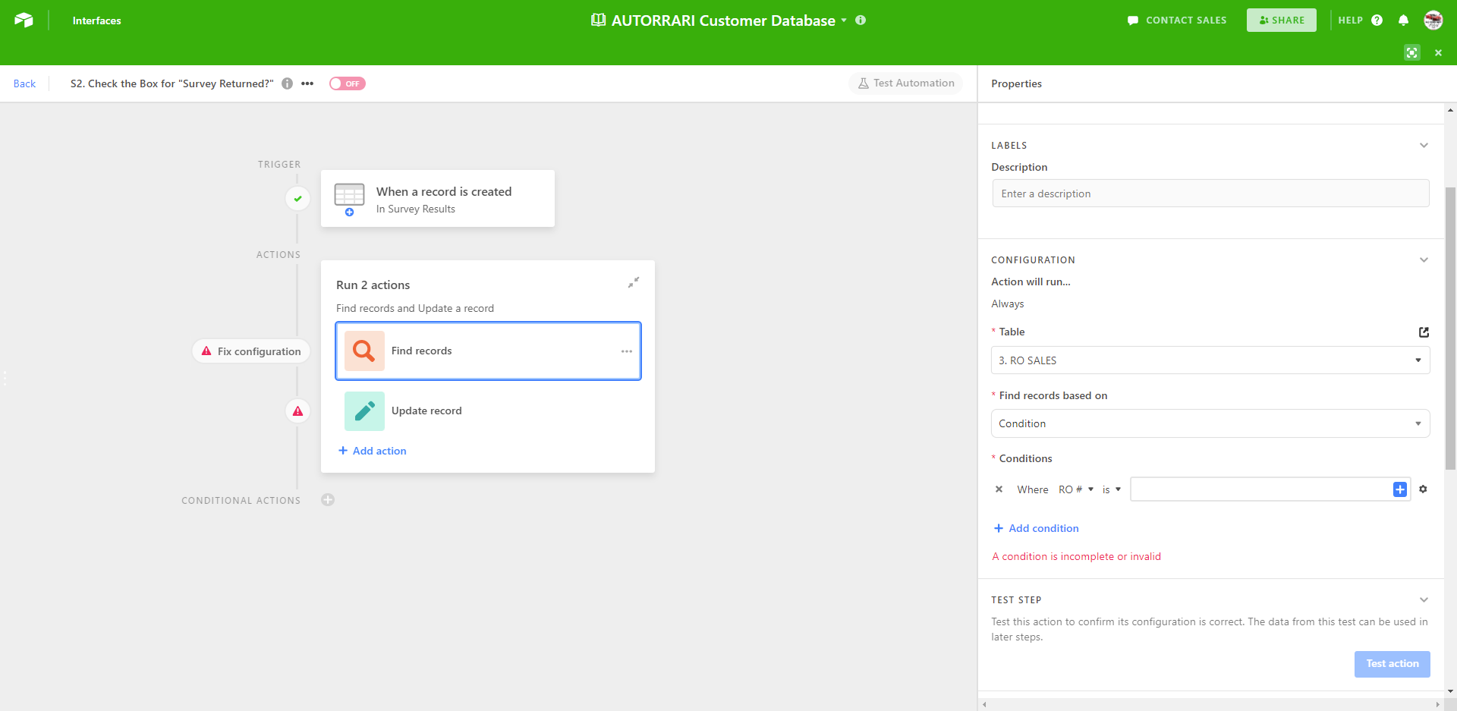Click the Test action button

tap(1392, 664)
